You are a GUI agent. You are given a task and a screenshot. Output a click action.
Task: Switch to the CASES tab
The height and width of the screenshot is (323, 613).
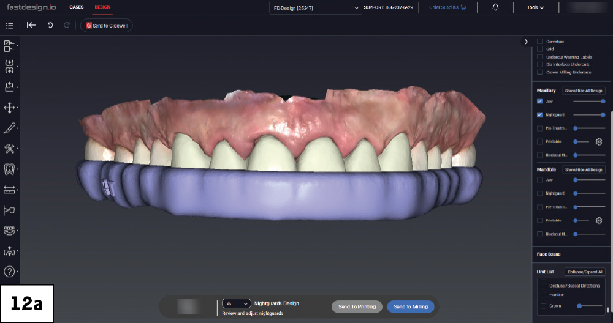click(76, 7)
